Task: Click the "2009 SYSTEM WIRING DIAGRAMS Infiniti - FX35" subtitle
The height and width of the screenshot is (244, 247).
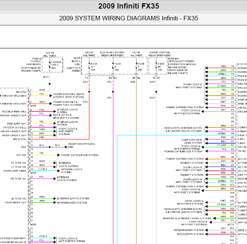Action: pos(128,18)
